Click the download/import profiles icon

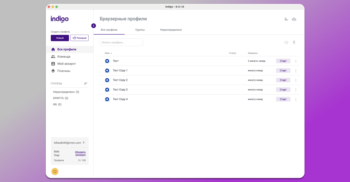(x=294, y=42)
